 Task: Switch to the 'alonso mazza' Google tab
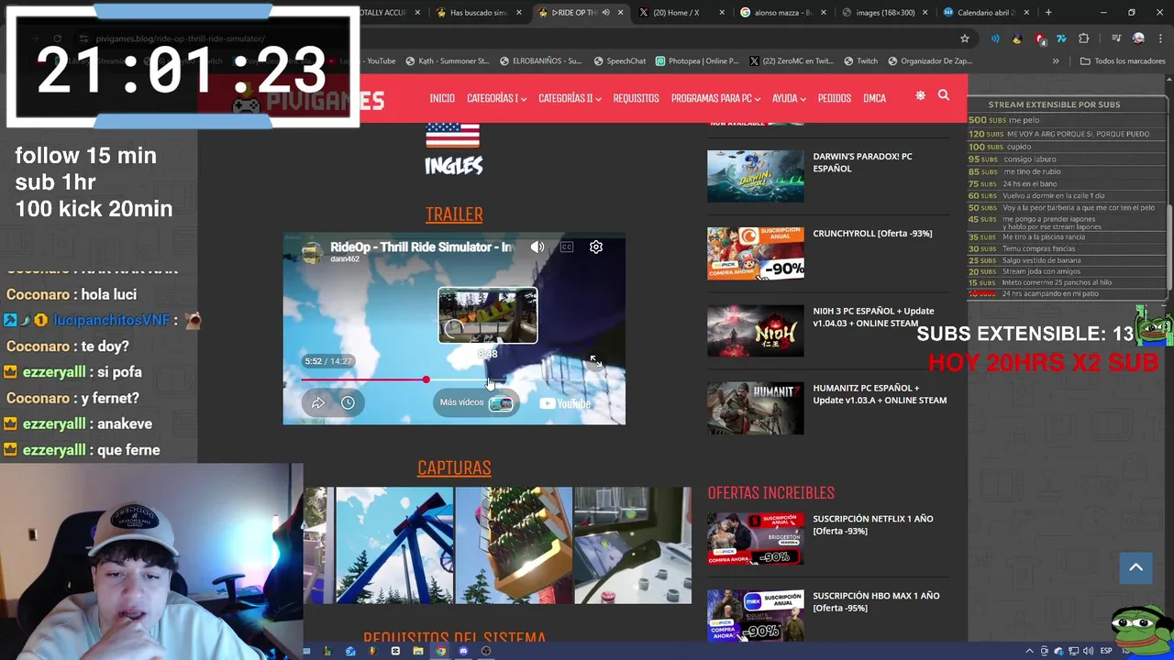pyautogui.click(x=782, y=13)
